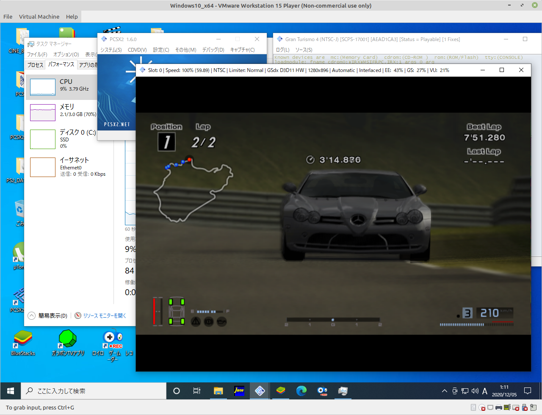Image resolution: width=542 pixels, height=415 pixels.
Task: Open the clock showing 1:11 2020/12/05
Action: tap(504, 391)
